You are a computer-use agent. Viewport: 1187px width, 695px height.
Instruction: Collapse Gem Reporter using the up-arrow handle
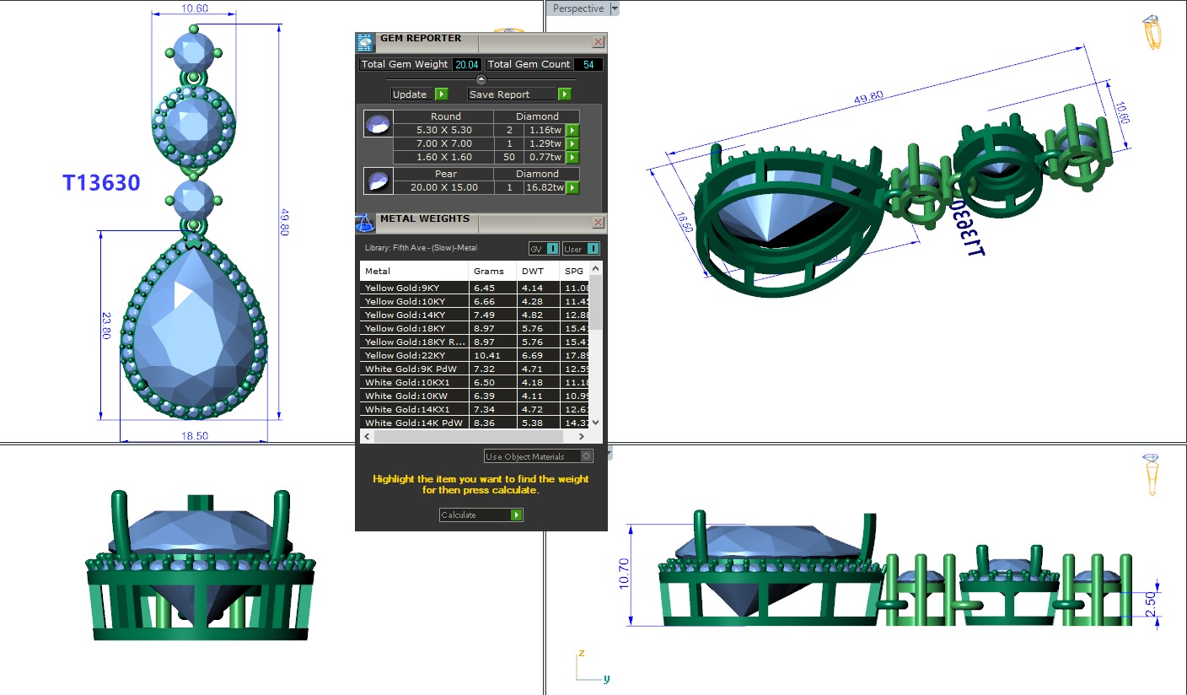click(481, 79)
